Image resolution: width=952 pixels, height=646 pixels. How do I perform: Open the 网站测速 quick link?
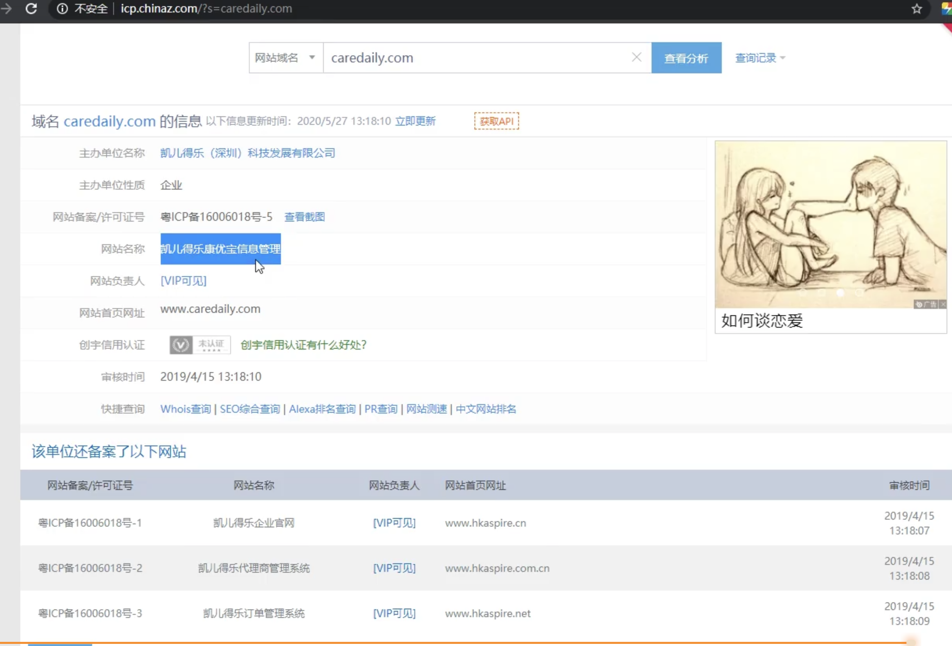[x=427, y=409]
